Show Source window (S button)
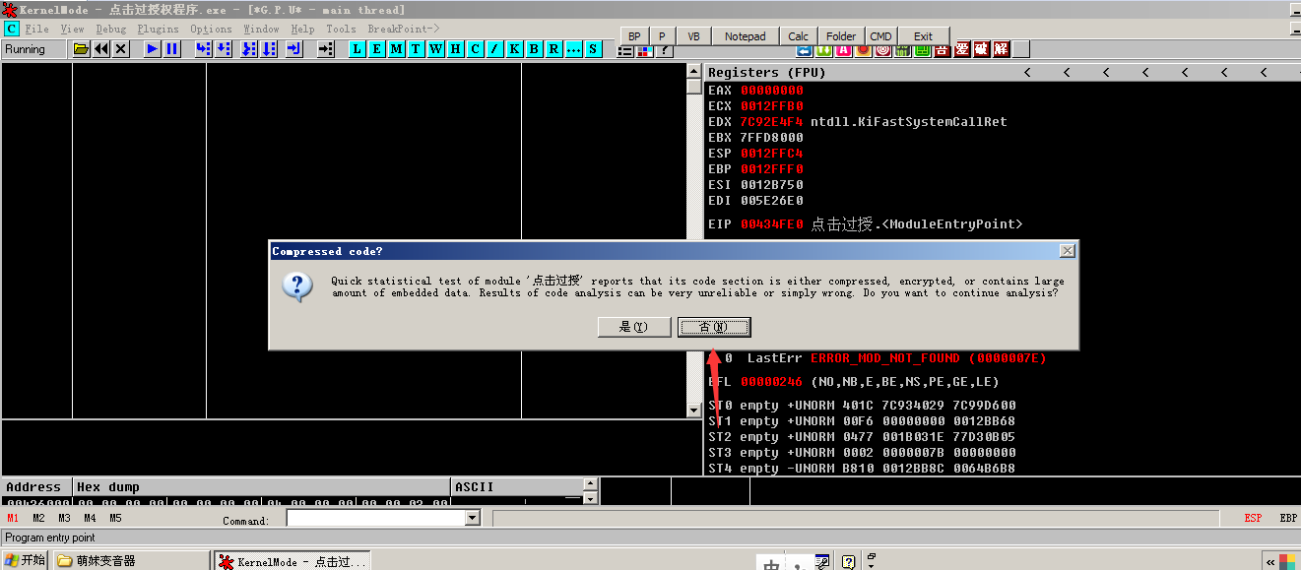The height and width of the screenshot is (570, 1301). (593, 49)
